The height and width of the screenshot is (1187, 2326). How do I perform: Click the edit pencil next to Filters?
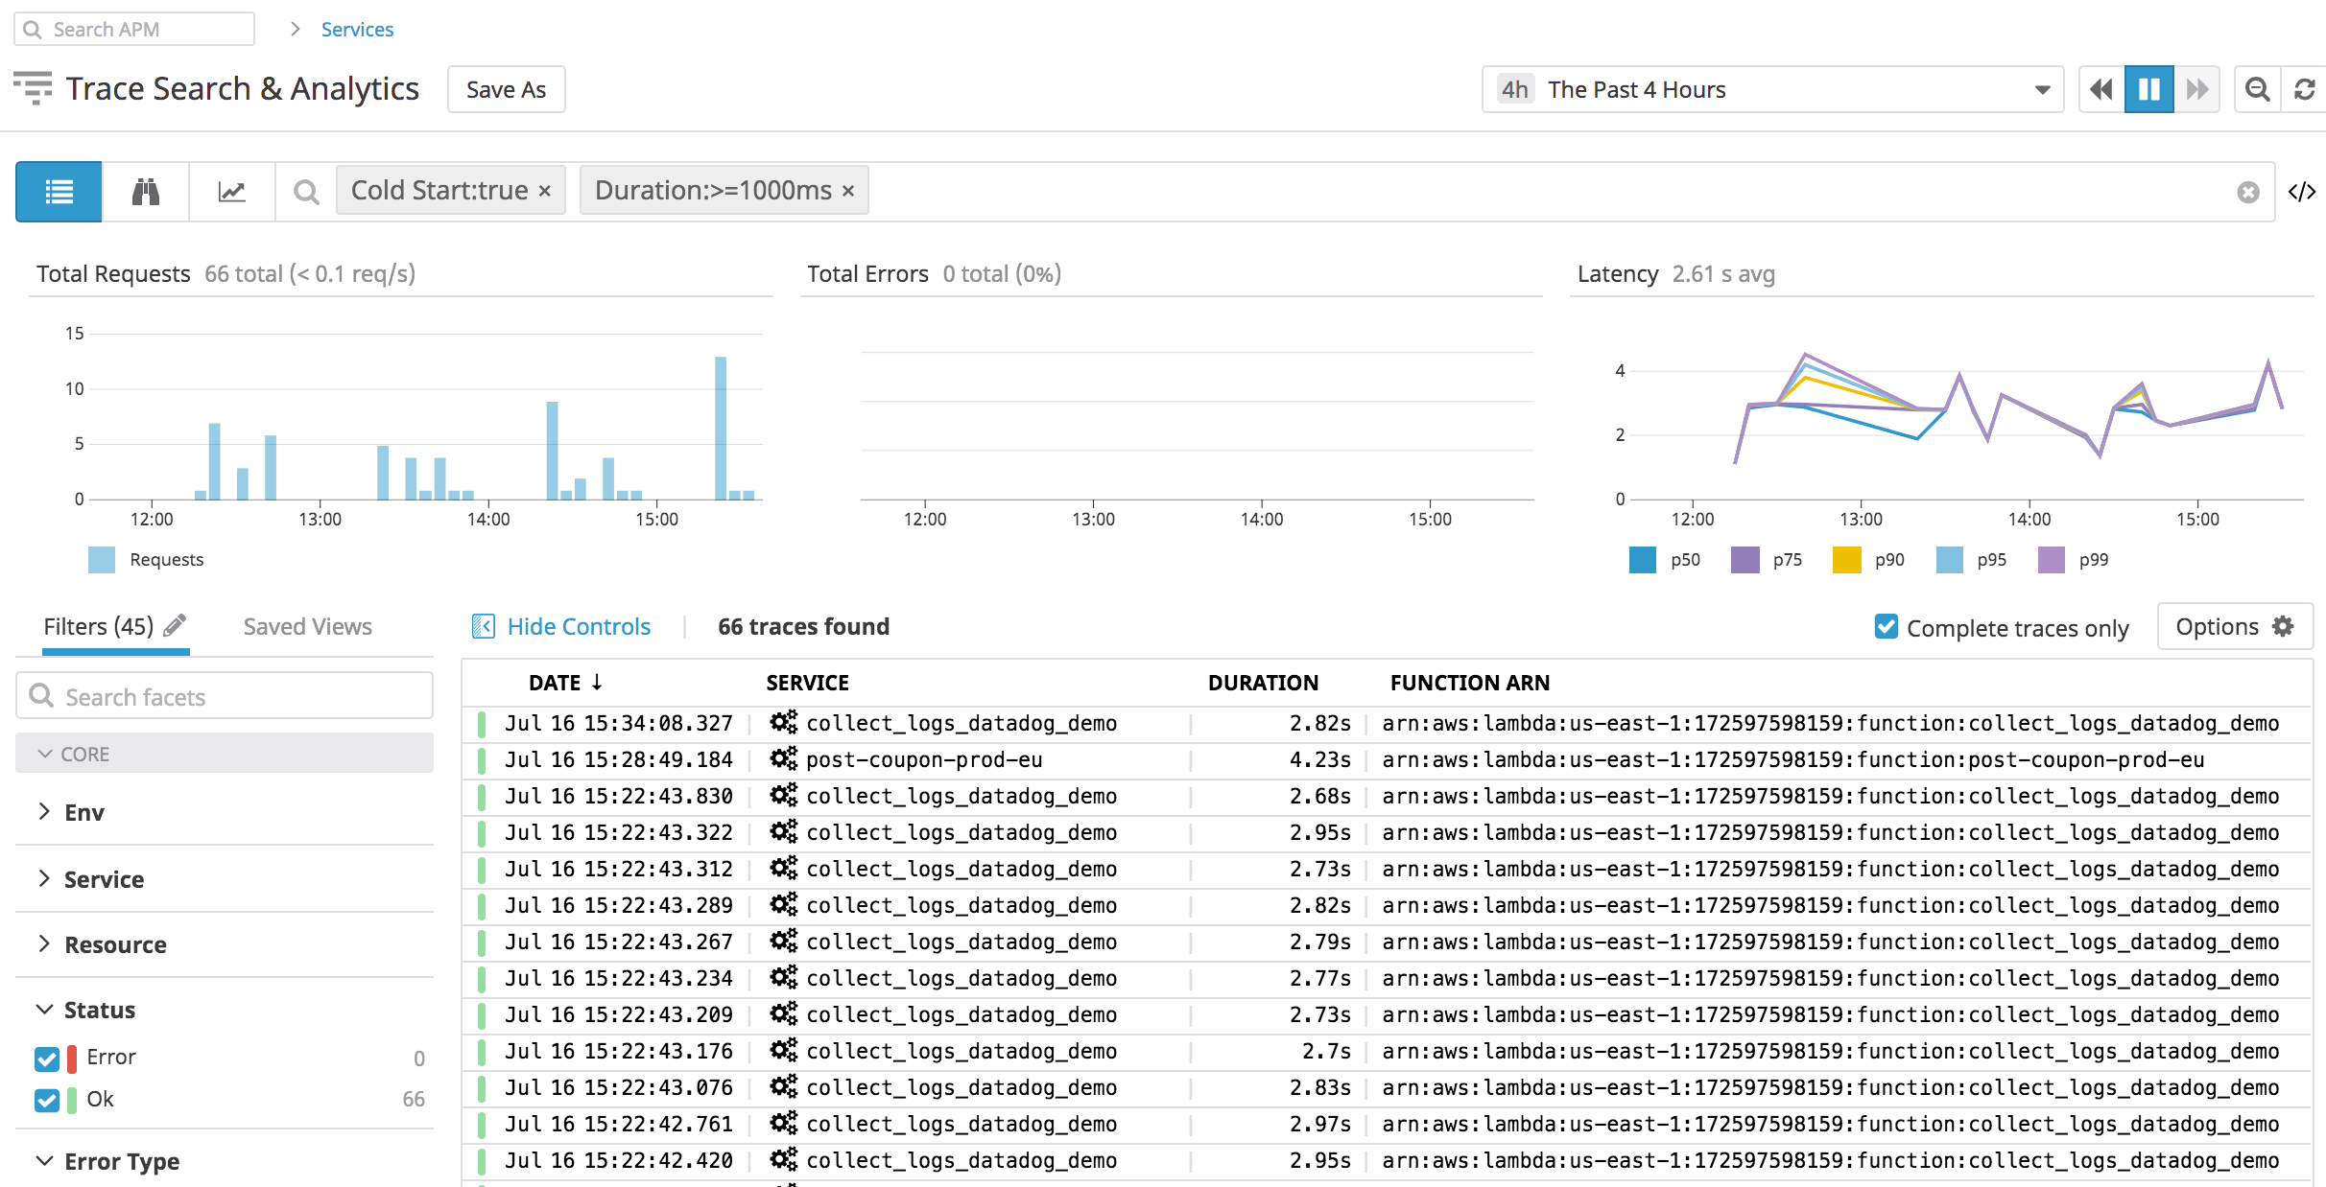tap(174, 624)
